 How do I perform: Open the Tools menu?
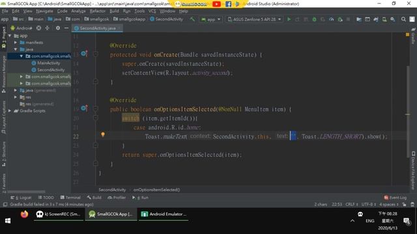(x=139, y=11)
